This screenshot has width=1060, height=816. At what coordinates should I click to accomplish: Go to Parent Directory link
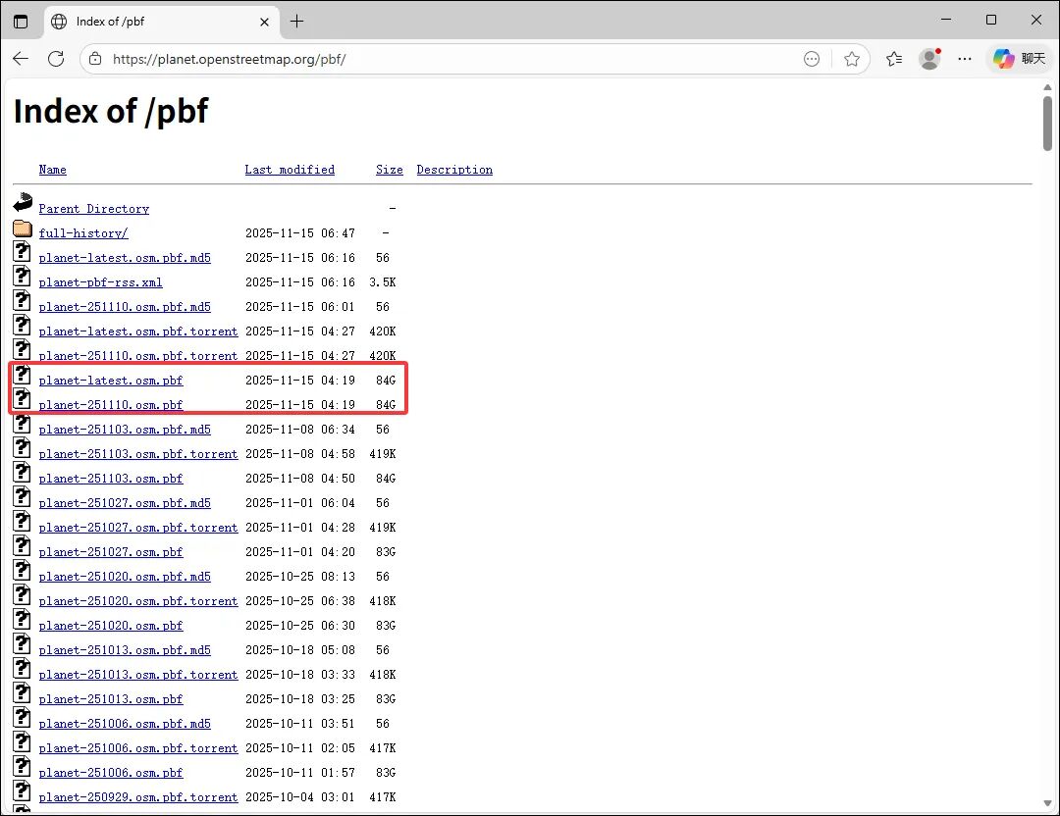94,209
